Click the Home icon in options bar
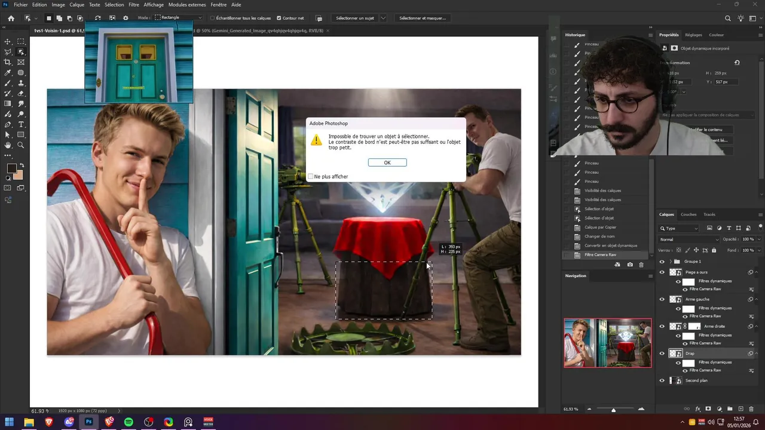Screen dimensions: 765x430 [11, 18]
